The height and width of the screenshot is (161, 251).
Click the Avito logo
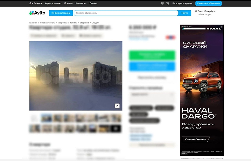[37, 13]
